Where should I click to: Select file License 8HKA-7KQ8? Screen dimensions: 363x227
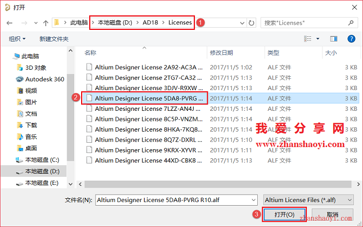(x=148, y=129)
